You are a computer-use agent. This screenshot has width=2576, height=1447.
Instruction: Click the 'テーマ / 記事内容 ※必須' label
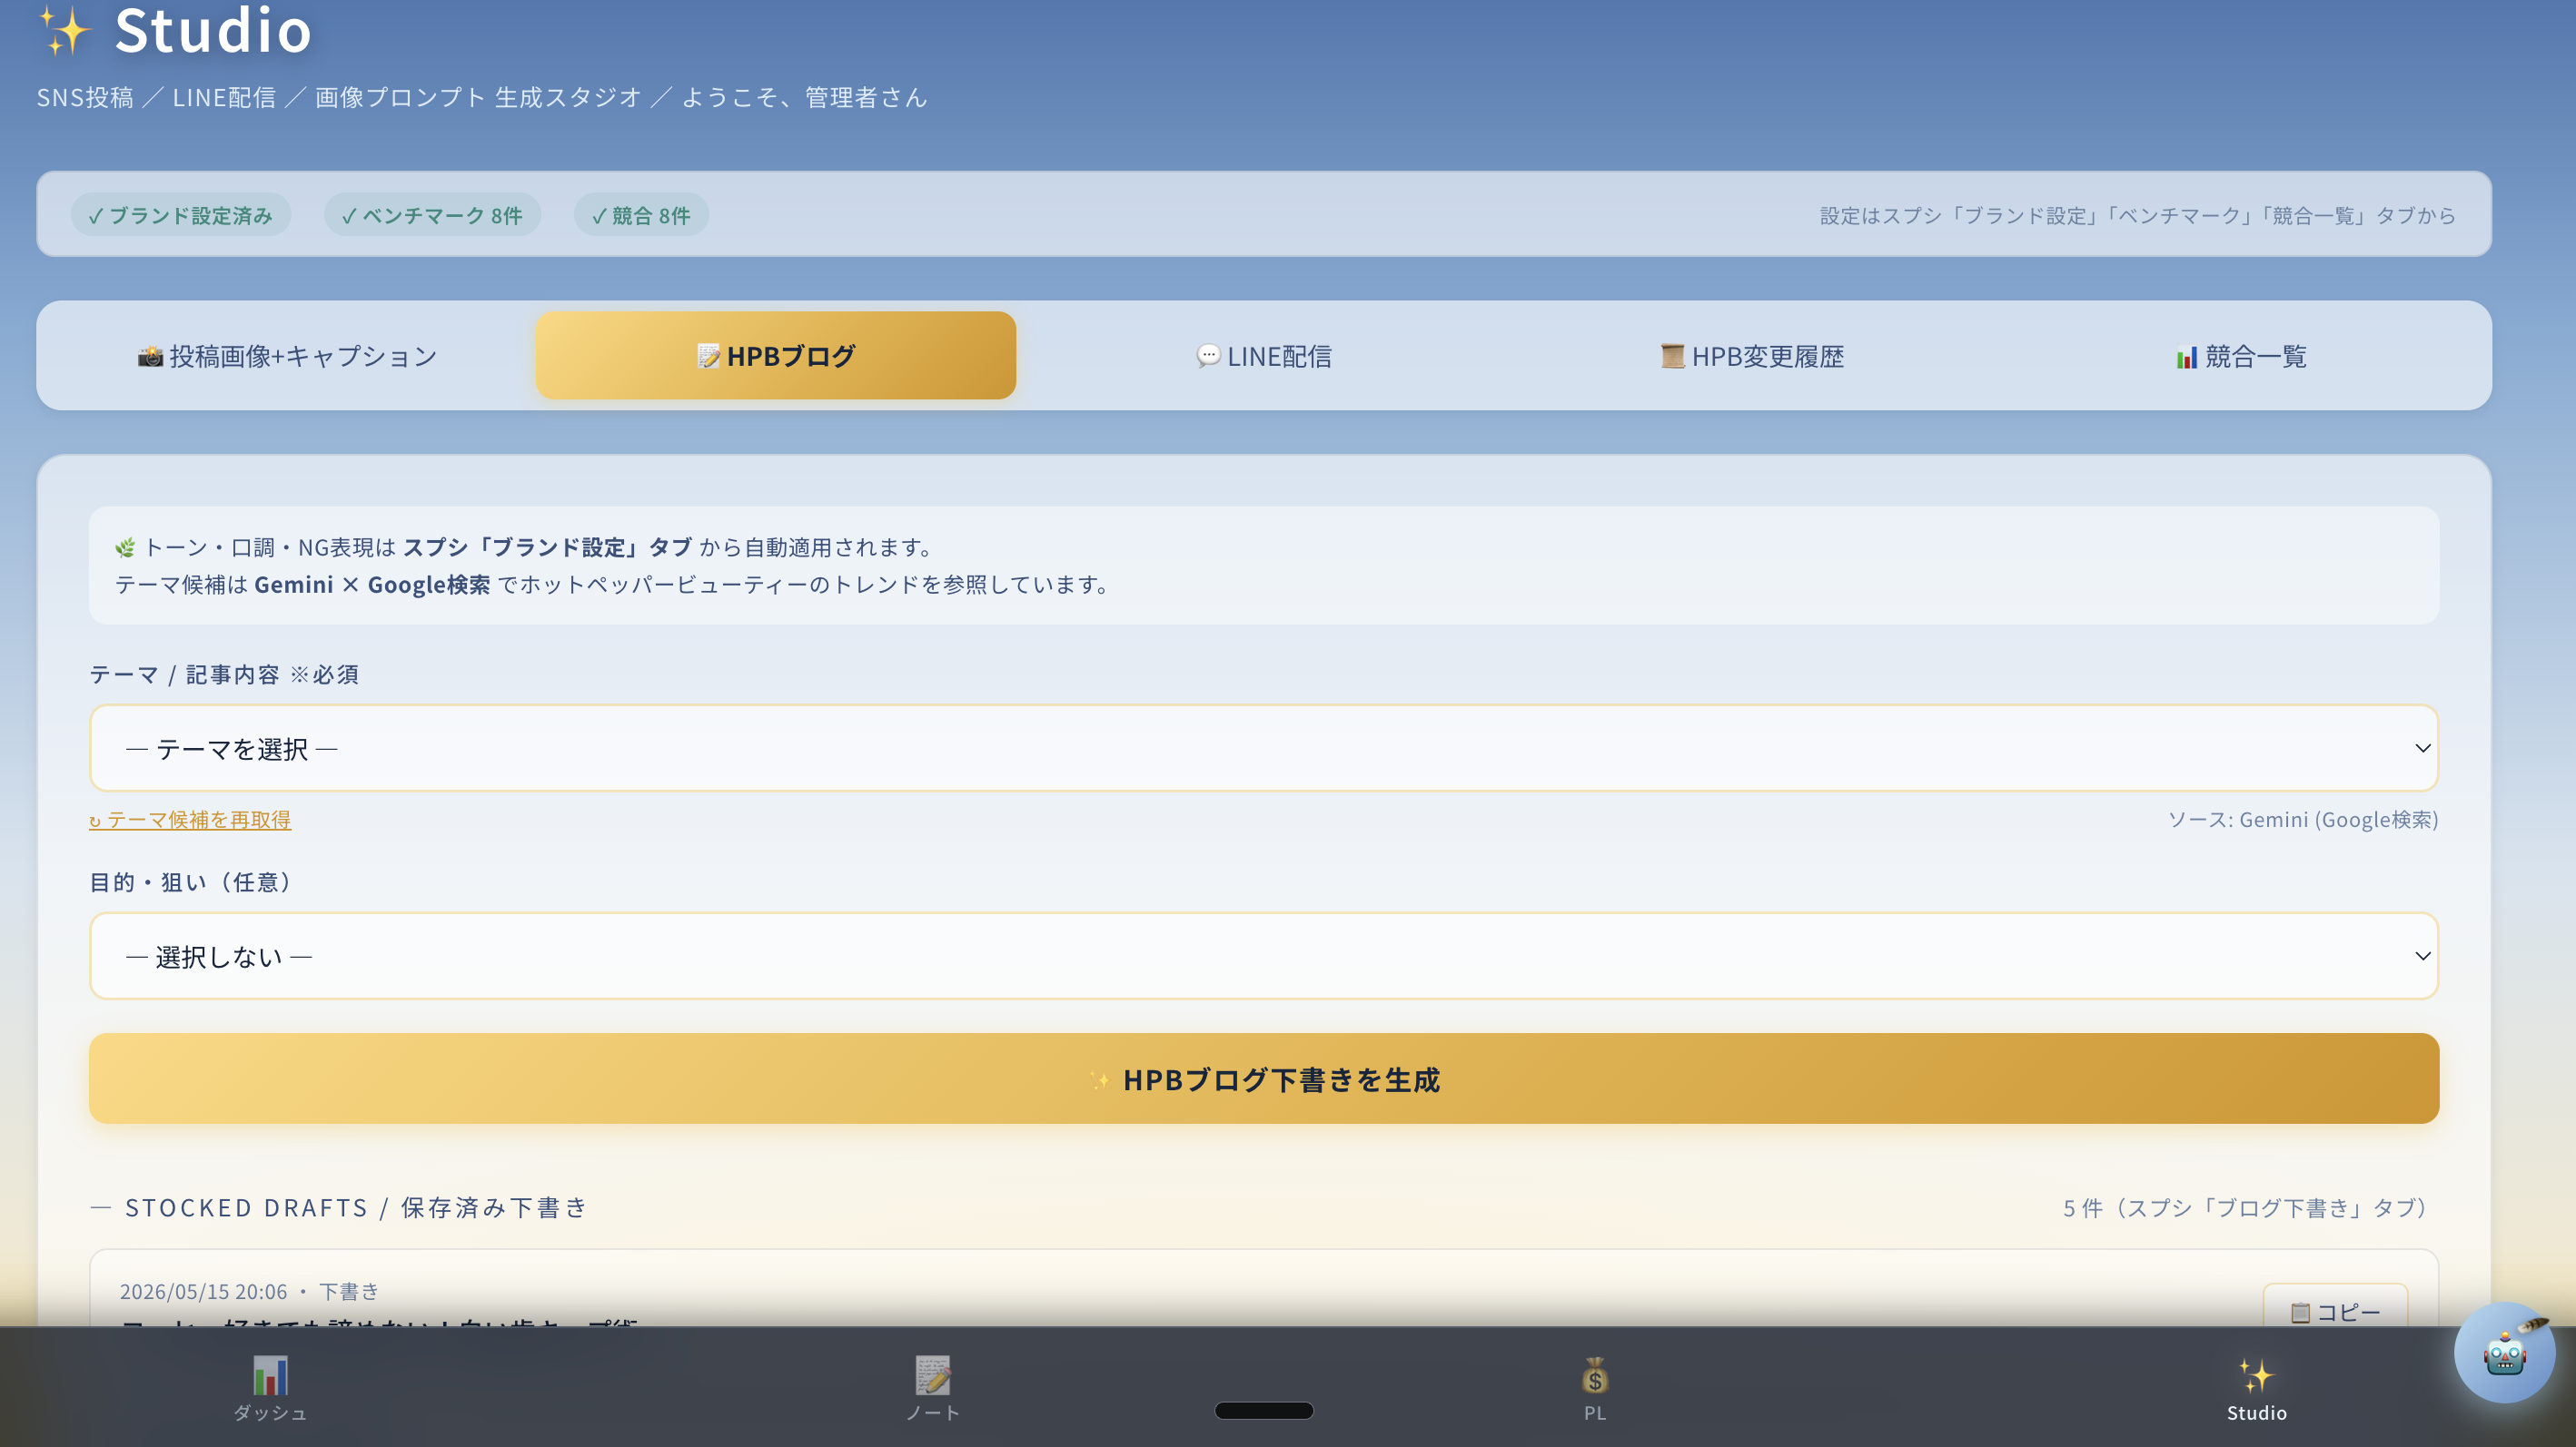click(225, 675)
